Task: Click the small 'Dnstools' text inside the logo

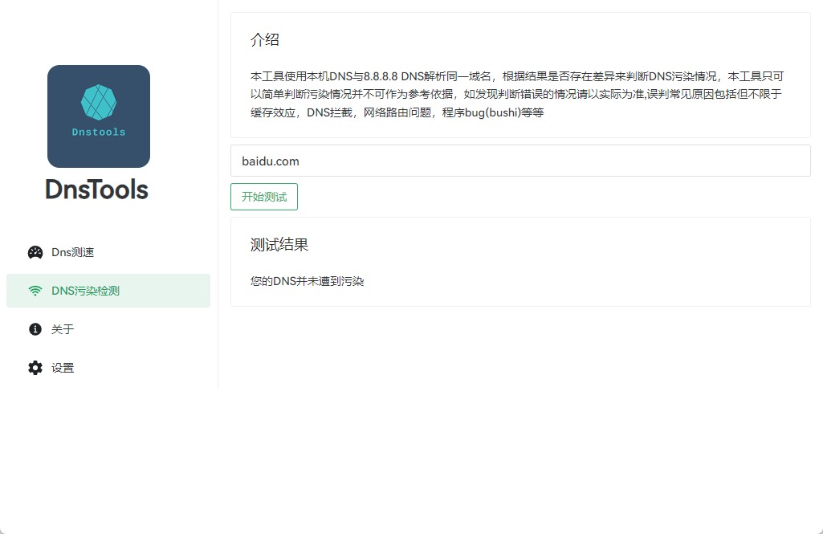Action: [x=99, y=132]
